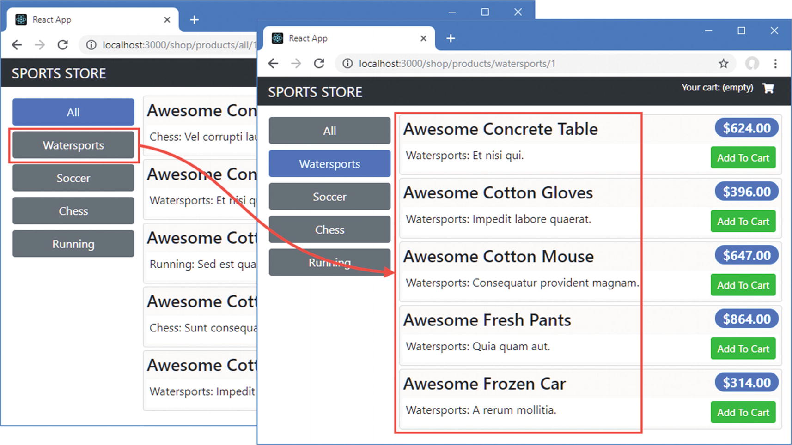Add Awesome Cotton Gloves to cart

743,222
